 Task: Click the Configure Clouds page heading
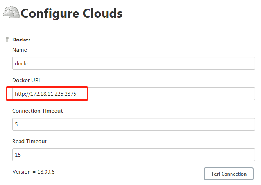(71, 13)
